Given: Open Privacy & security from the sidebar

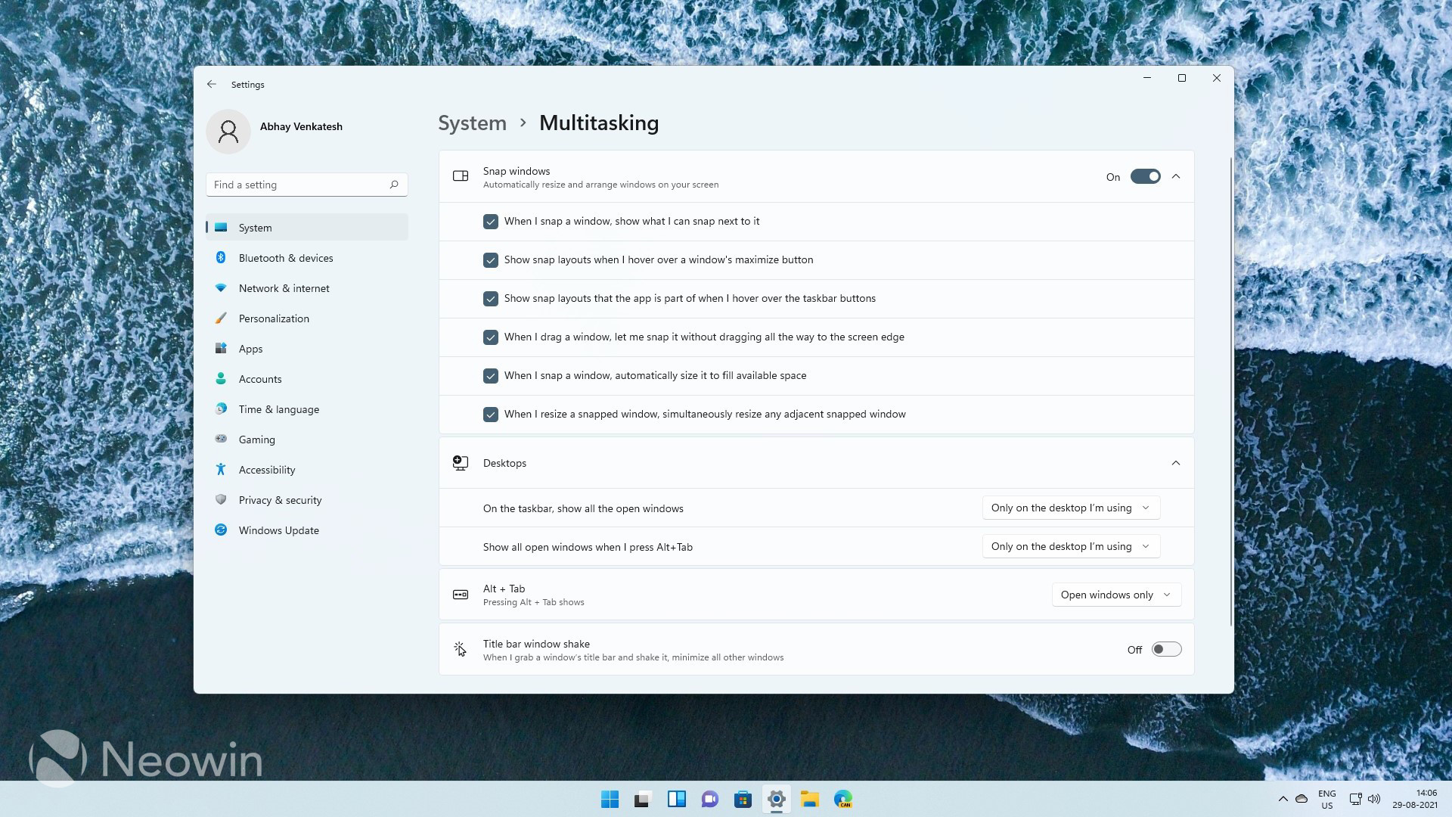Looking at the screenshot, I should (x=221, y=499).
